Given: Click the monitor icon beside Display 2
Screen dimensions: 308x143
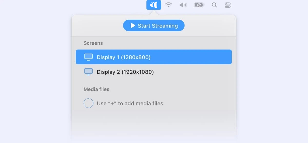Looking at the screenshot, I should coord(89,72).
